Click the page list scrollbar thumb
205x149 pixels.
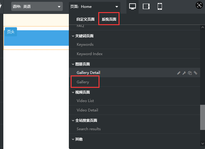[x=203, y=117]
